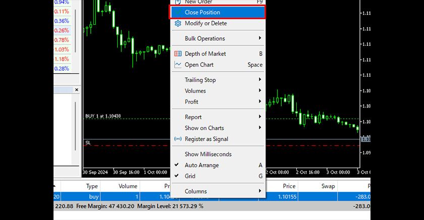424x220 pixels.
Task: Click the New Order plus icon
Action: coord(178,2)
